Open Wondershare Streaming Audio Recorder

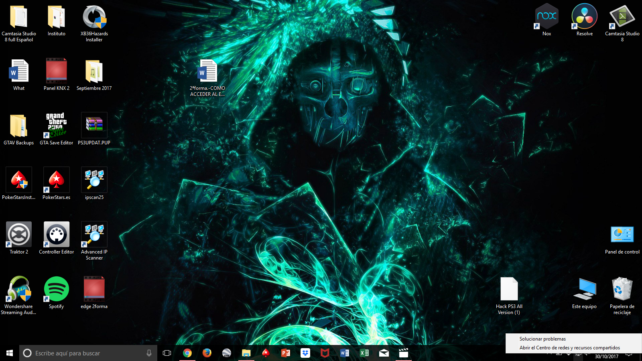click(19, 296)
